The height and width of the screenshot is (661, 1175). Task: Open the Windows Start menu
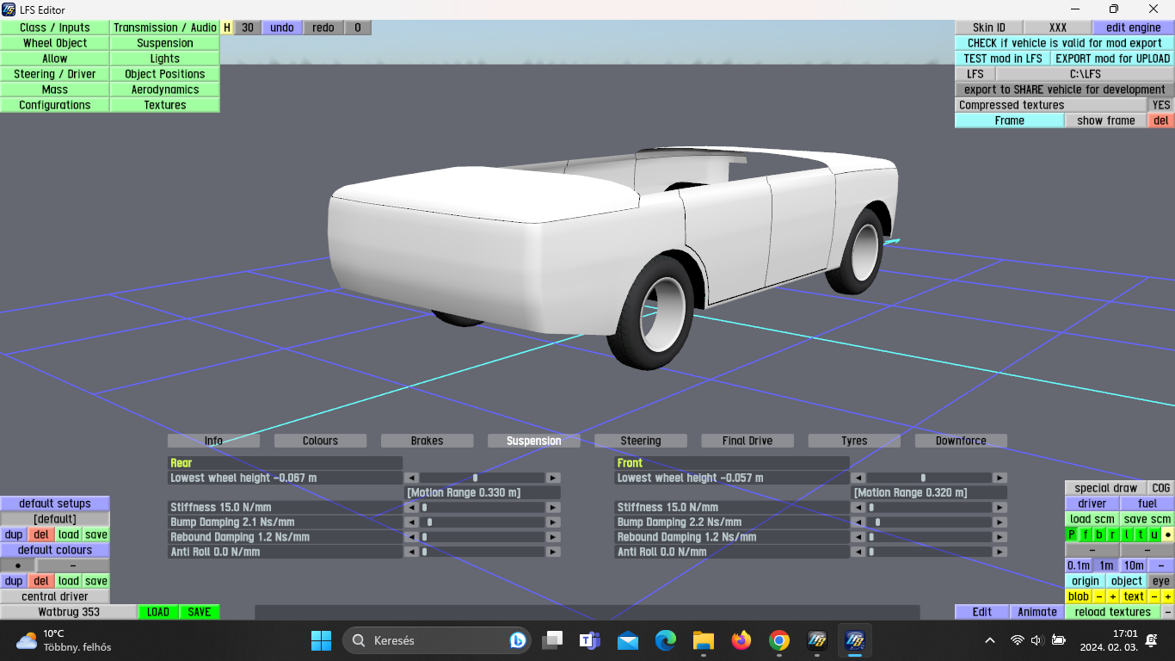[321, 640]
